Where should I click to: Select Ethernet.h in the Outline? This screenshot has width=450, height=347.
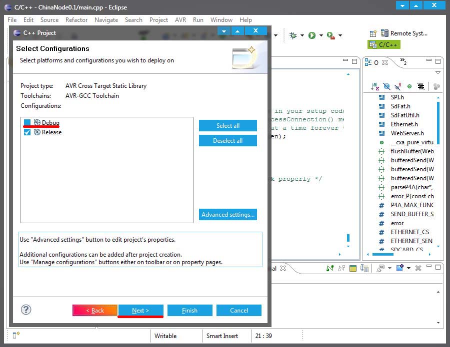404,124
